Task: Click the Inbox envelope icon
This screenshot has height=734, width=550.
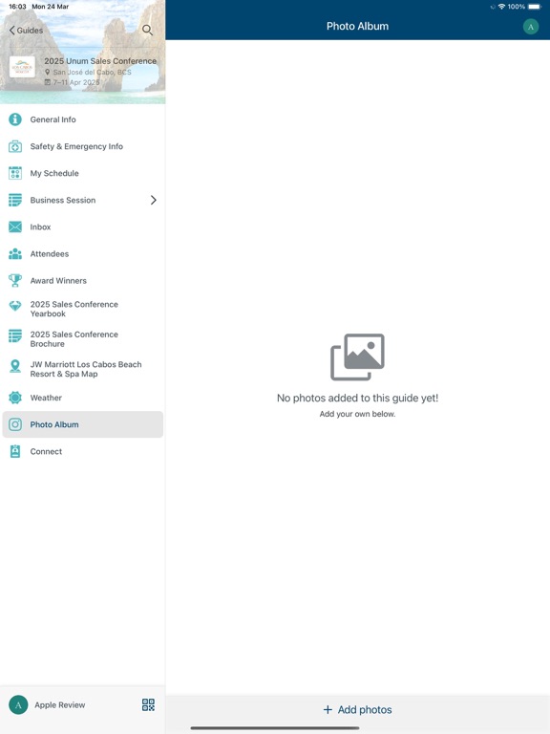Action: coord(15,227)
